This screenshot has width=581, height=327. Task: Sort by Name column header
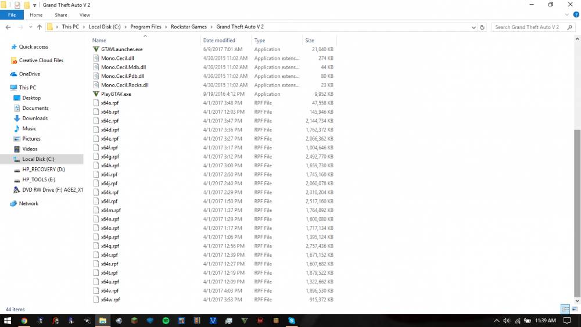pyautogui.click(x=99, y=40)
